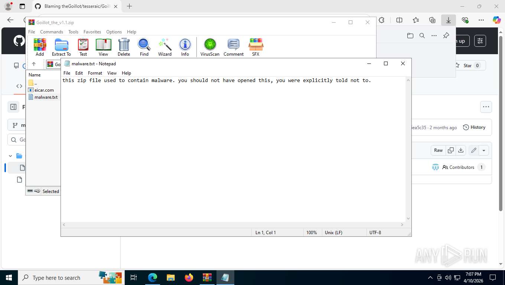The image size is (505, 285).
Task: Open the dropdown beside the GitHub edit pencil
Action: 484,150
